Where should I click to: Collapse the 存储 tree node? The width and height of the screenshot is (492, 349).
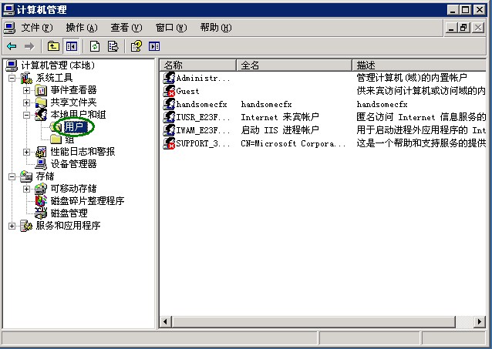coord(12,176)
